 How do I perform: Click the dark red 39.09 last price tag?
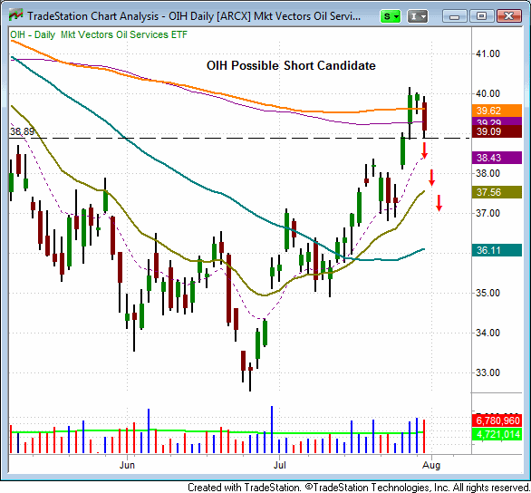[x=497, y=131]
